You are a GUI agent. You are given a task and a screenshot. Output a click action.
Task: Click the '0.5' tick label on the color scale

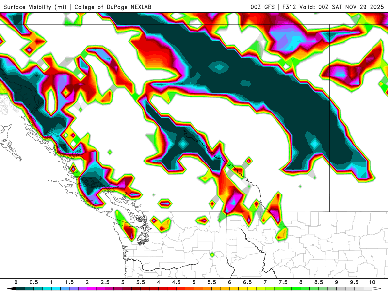(33, 282)
